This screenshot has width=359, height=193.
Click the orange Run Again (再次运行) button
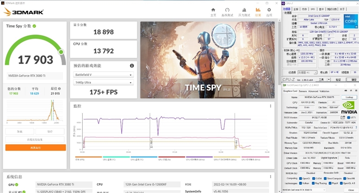pos(35,147)
